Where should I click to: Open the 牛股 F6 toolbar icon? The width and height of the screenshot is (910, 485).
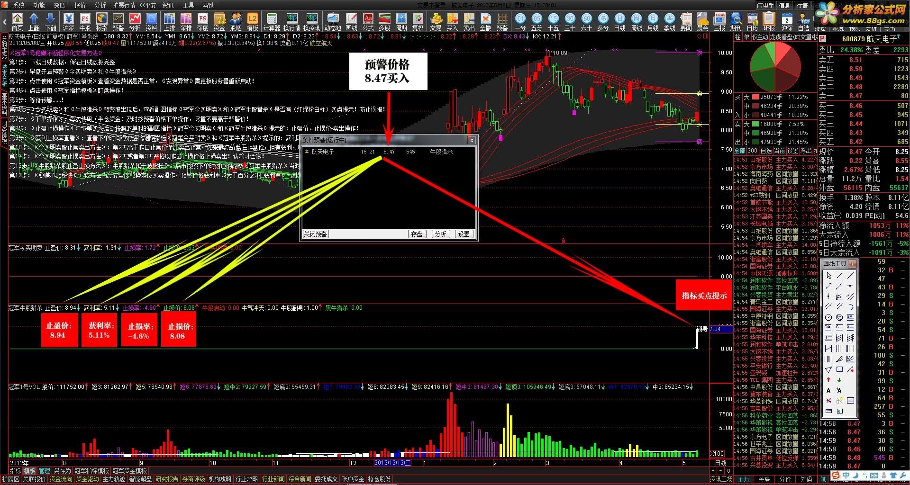click(x=85, y=21)
